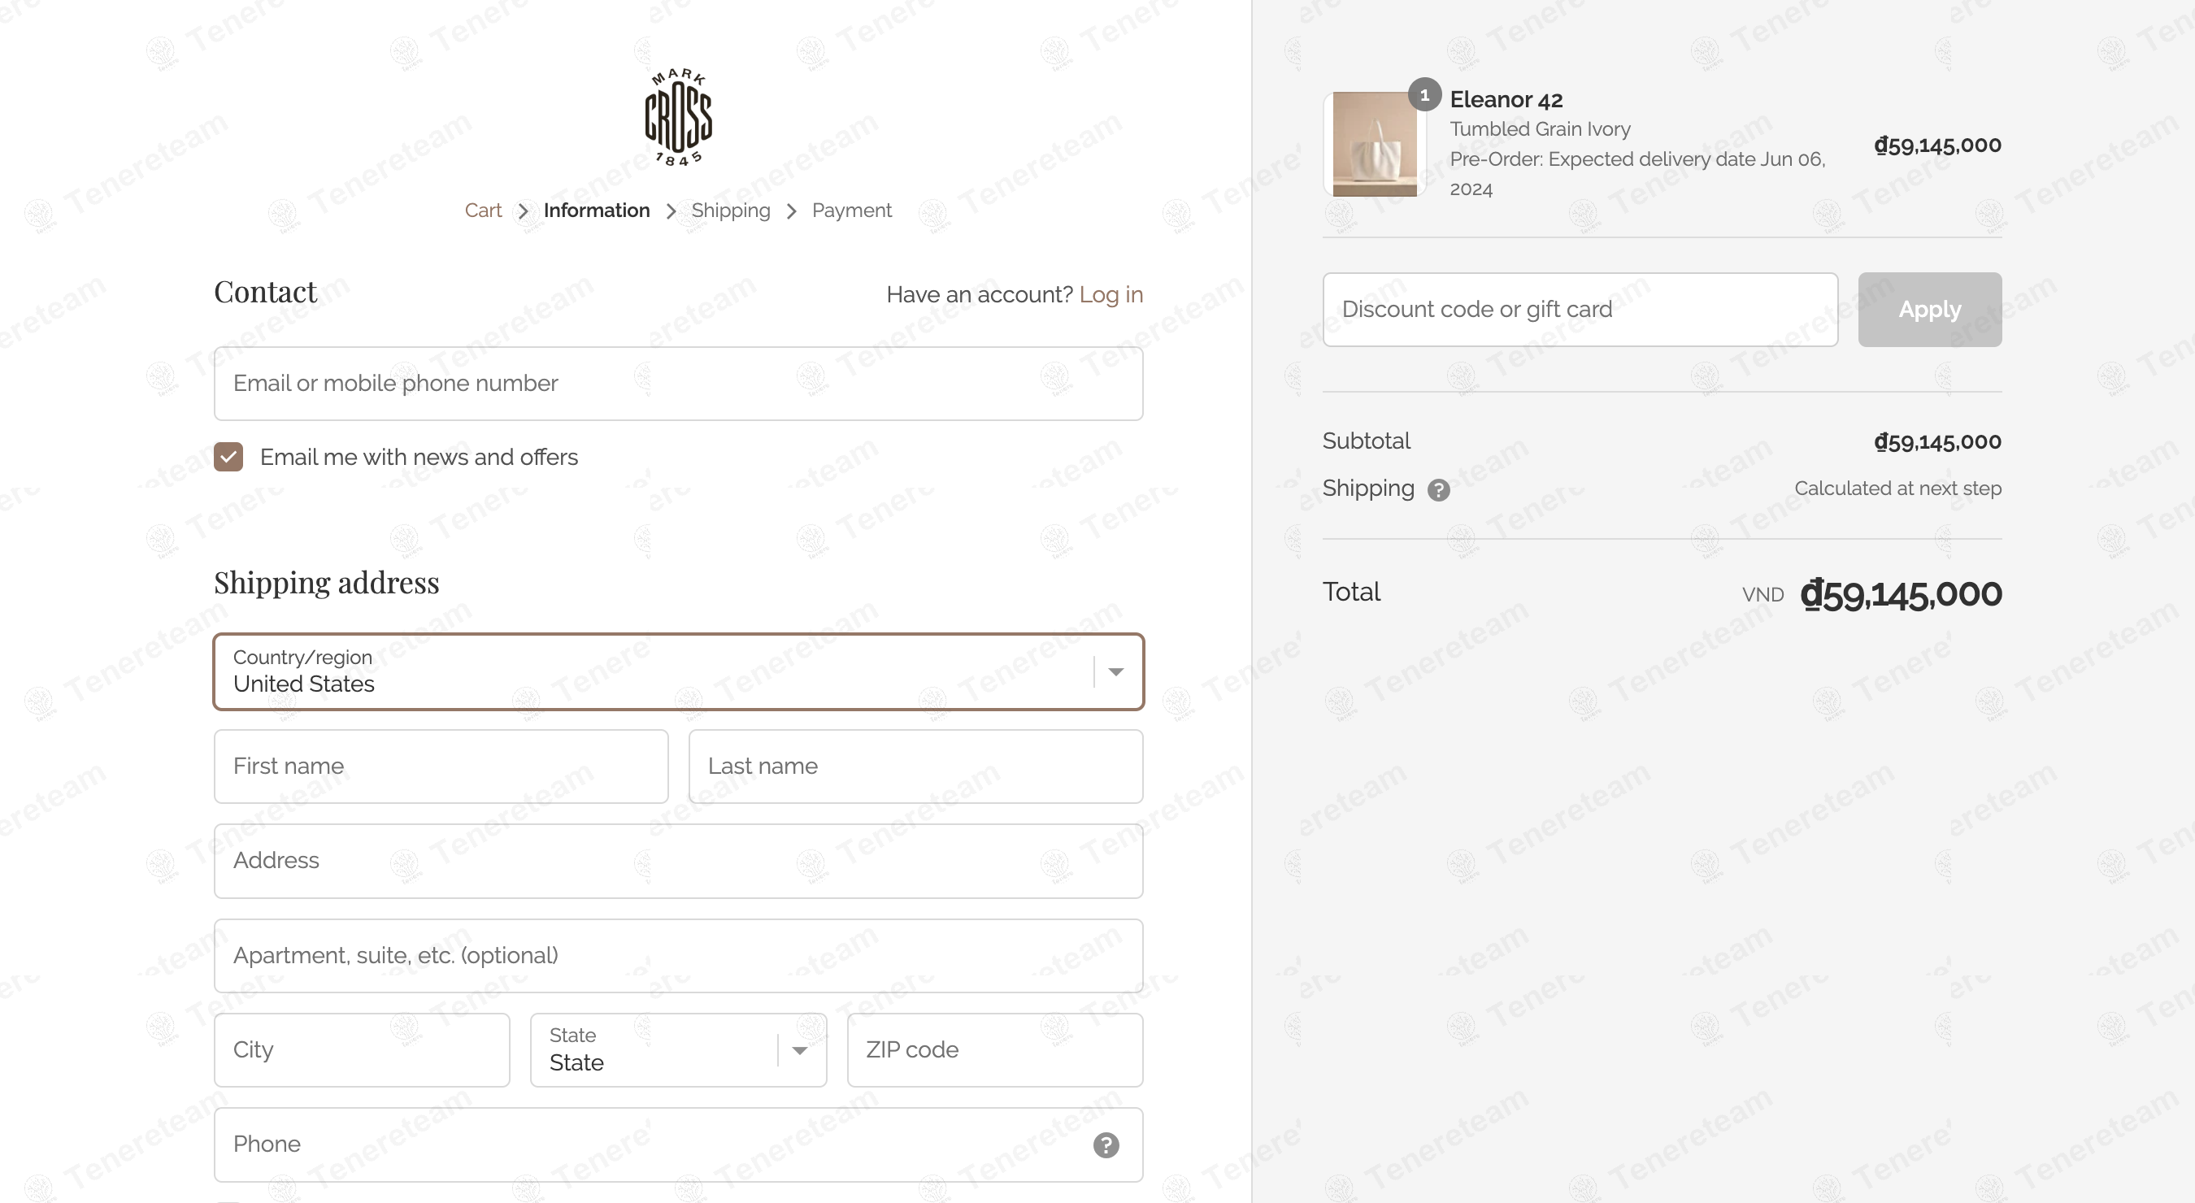
Task: Click the Email or mobile phone number field
Action: [678, 384]
